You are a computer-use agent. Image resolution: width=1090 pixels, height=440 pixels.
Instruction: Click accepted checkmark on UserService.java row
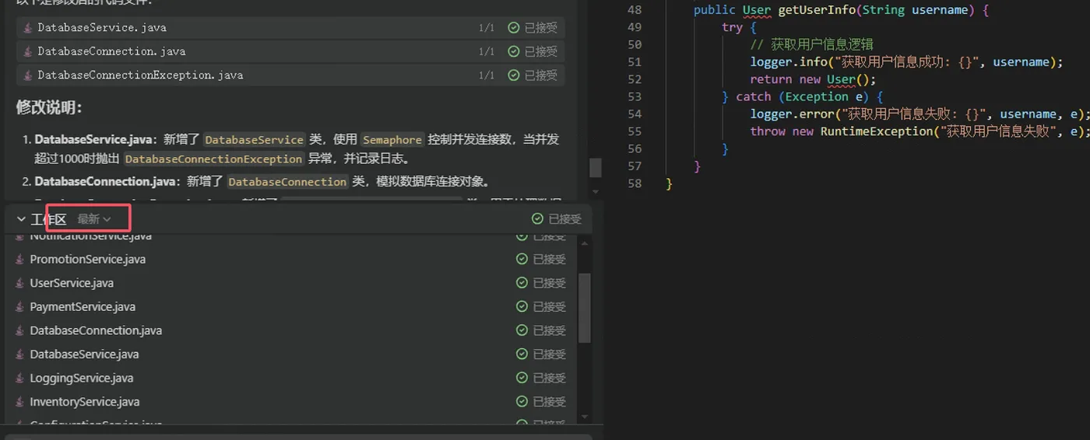coord(522,283)
